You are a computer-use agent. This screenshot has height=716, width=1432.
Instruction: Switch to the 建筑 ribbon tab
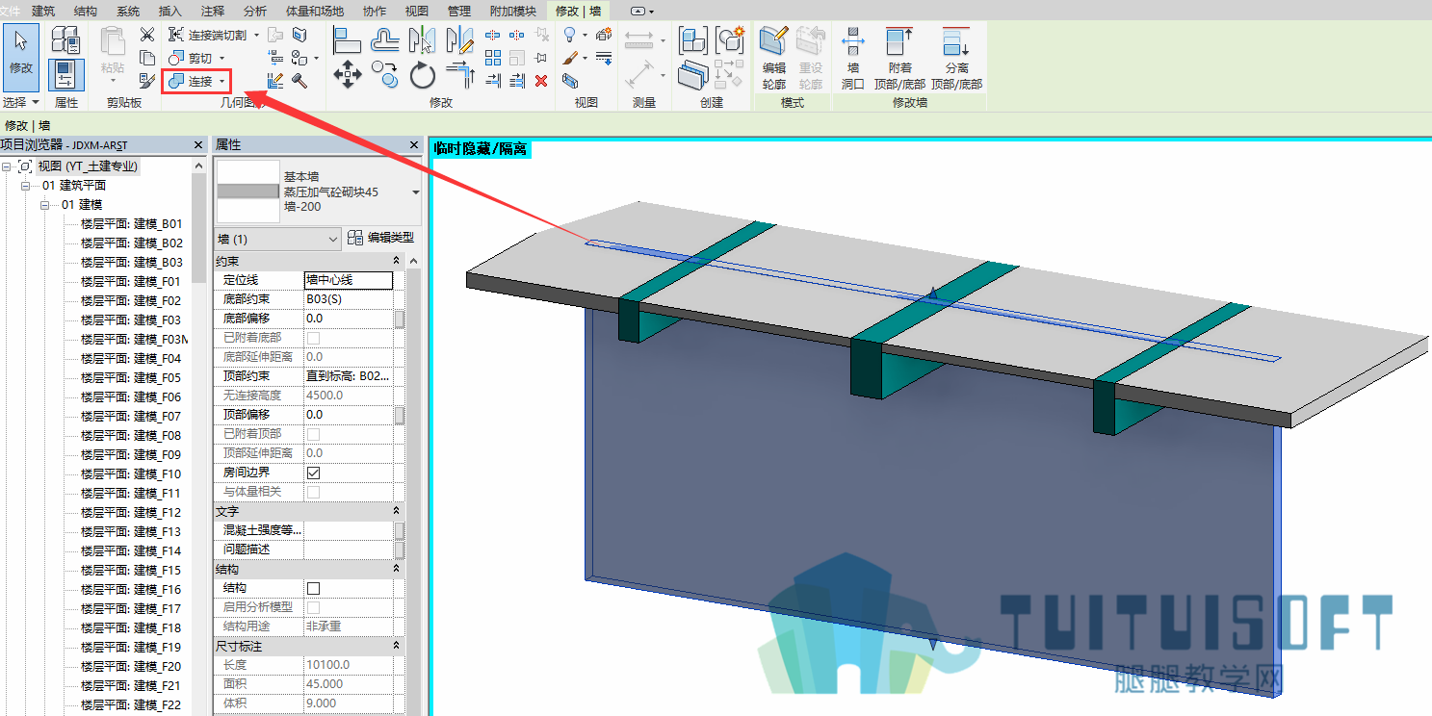pyautogui.click(x=43, y=12)
